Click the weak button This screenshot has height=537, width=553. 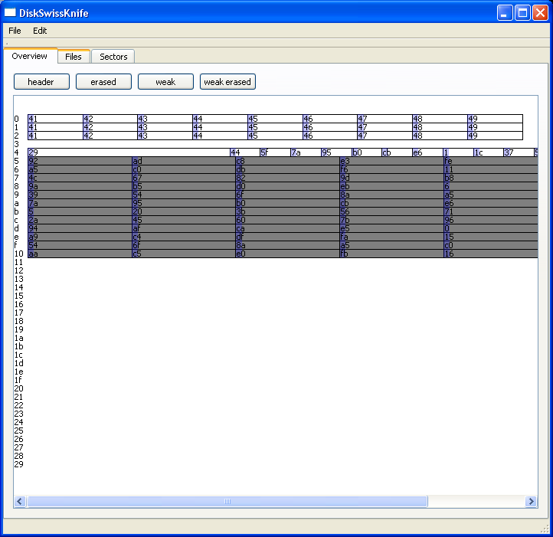(x=165, y=82)
